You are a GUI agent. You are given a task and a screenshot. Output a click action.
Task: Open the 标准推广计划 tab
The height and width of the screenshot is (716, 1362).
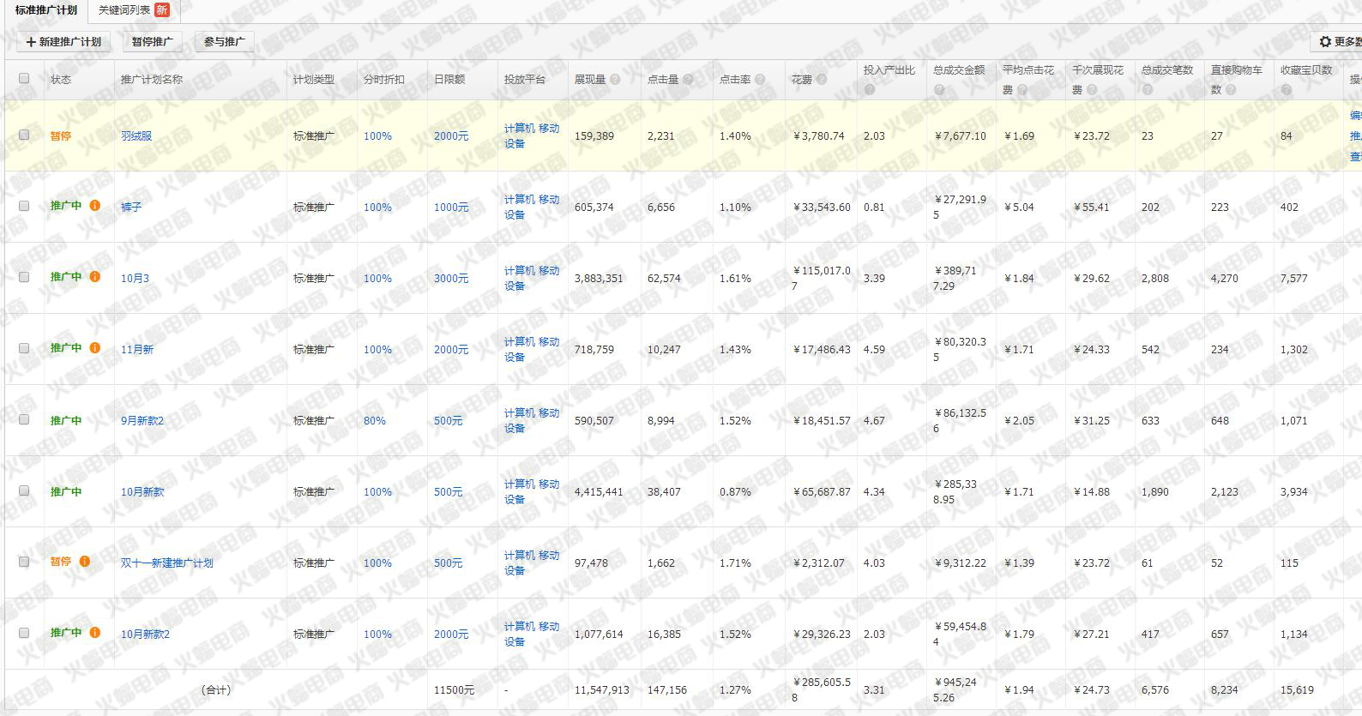point(45,10)
